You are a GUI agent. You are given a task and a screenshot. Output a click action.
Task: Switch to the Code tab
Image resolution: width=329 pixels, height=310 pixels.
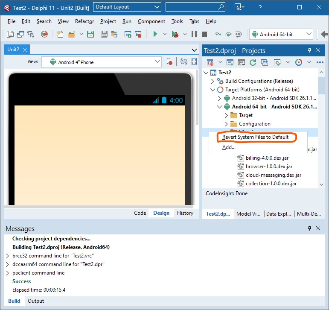[140, 213]
